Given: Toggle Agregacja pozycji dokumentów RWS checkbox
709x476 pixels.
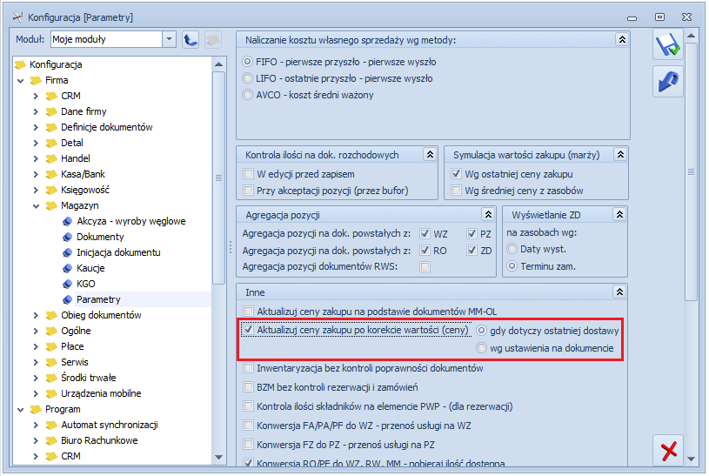Looking at the screenshot, I should [x=425, y=266].
